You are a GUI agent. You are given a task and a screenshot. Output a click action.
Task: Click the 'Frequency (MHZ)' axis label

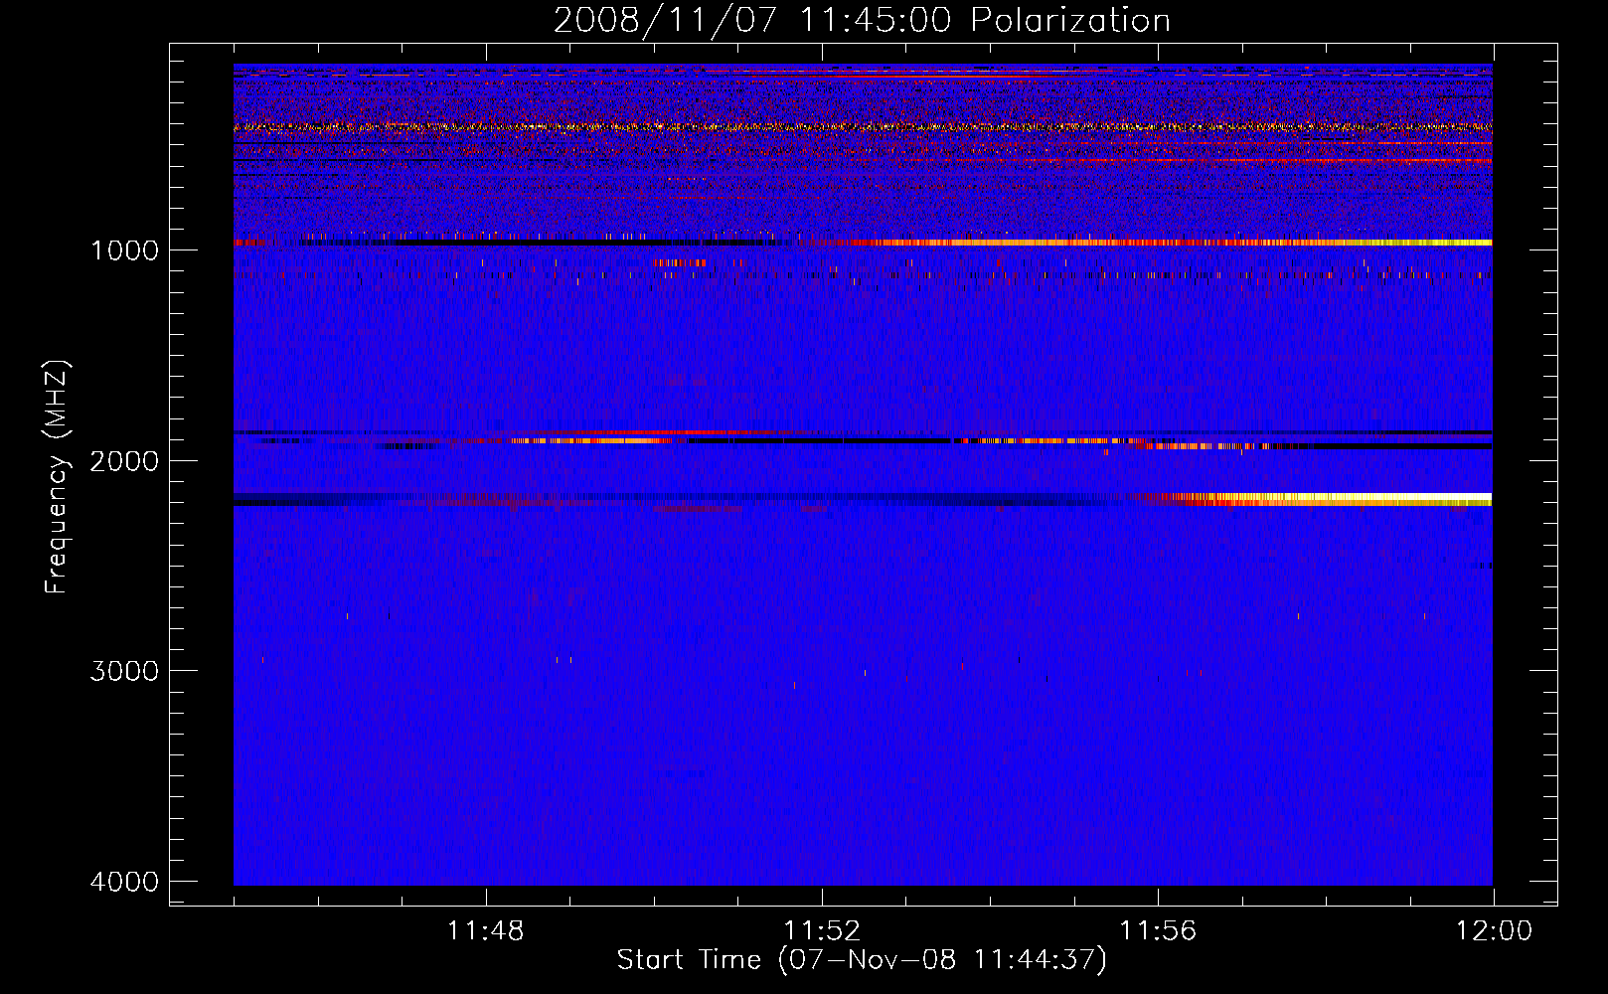58,477
